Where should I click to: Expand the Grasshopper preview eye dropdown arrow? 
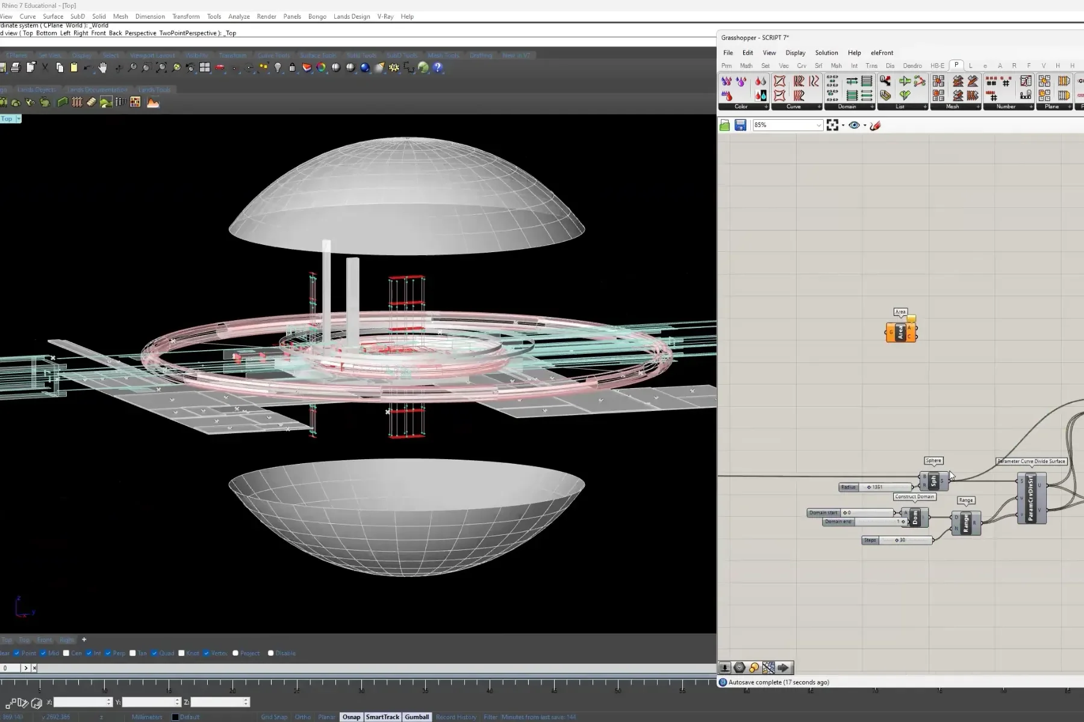point(865,125)
